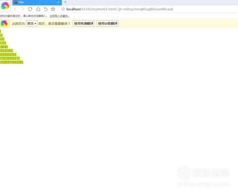Click the row reading 18285670562881
Image resolution: width=238 pixels, height=196 pixels.
(12, 62)
